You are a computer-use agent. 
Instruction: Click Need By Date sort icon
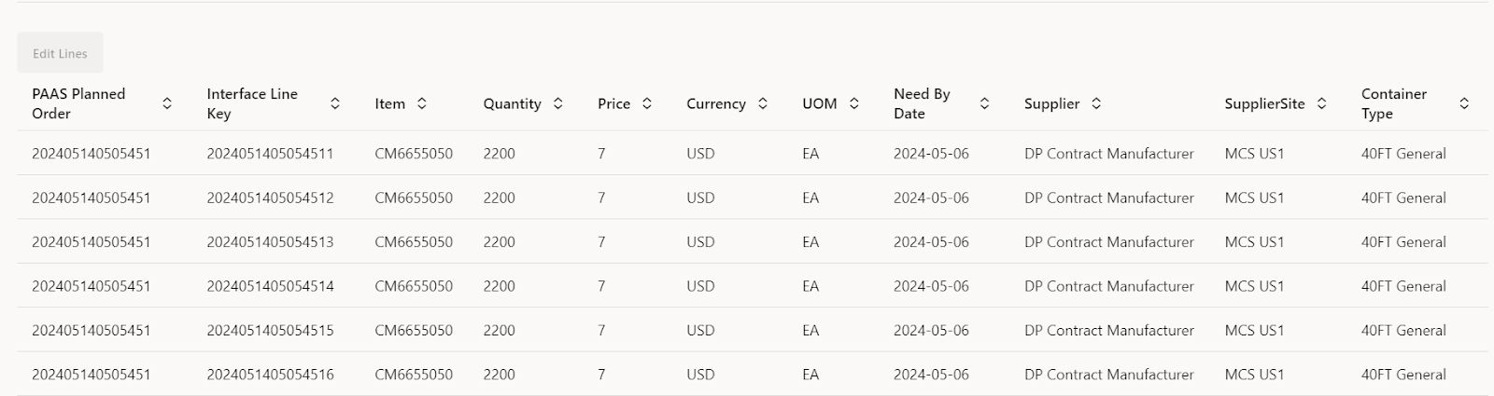point(984,103)
